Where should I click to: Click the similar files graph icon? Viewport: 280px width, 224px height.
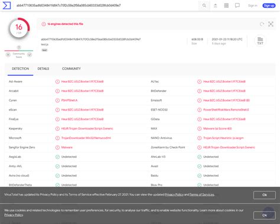(271, 24)
